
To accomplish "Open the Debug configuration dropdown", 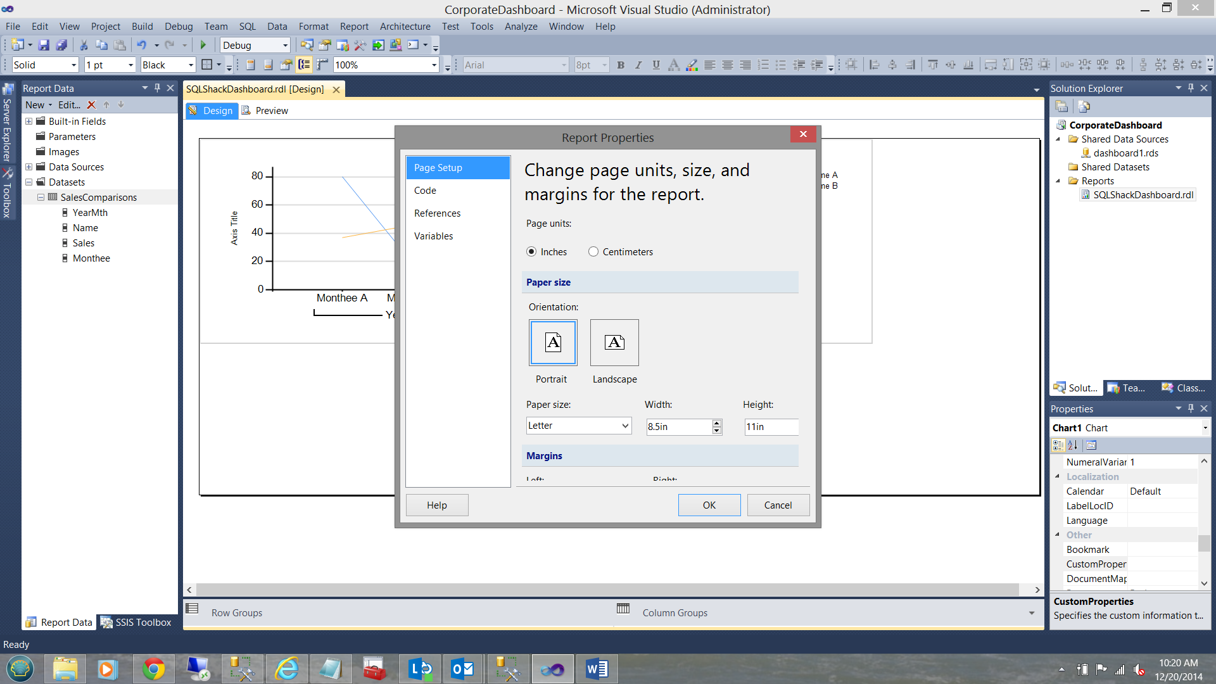I will (285, 46).
